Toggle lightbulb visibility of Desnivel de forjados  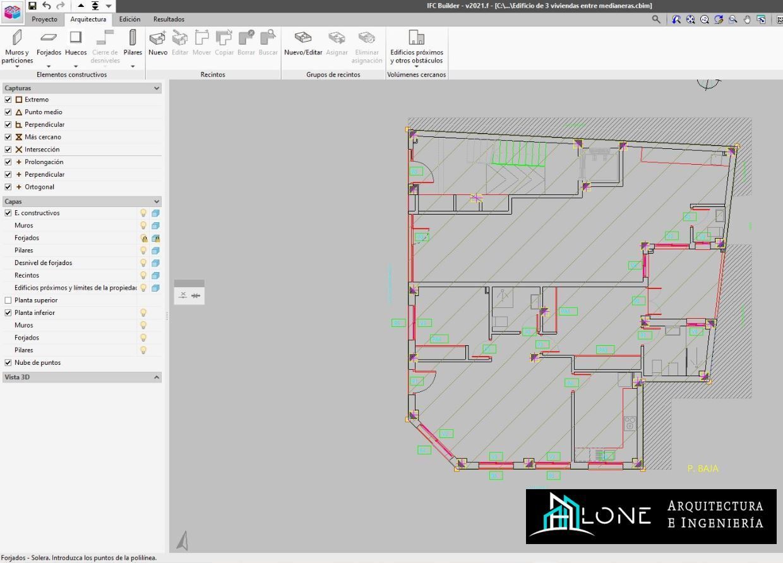coord(143,263)
